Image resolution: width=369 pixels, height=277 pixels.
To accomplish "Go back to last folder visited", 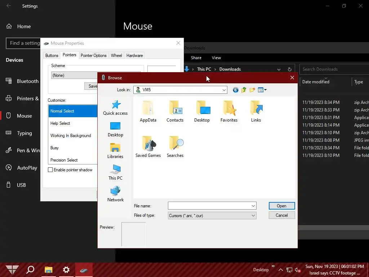I will (x=235, y=90).
